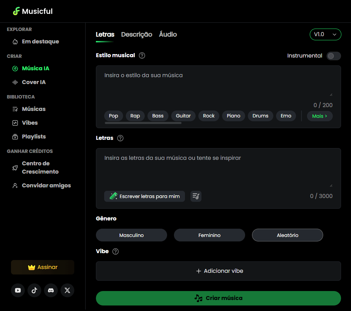Open Vibes from the library section
Viewport: 351px width, 311px height.
click(30, 123)
